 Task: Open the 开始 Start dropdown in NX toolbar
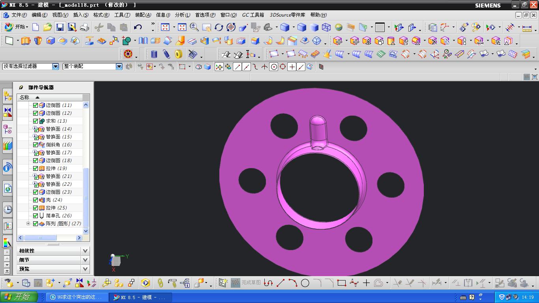(x=16, y=27)
